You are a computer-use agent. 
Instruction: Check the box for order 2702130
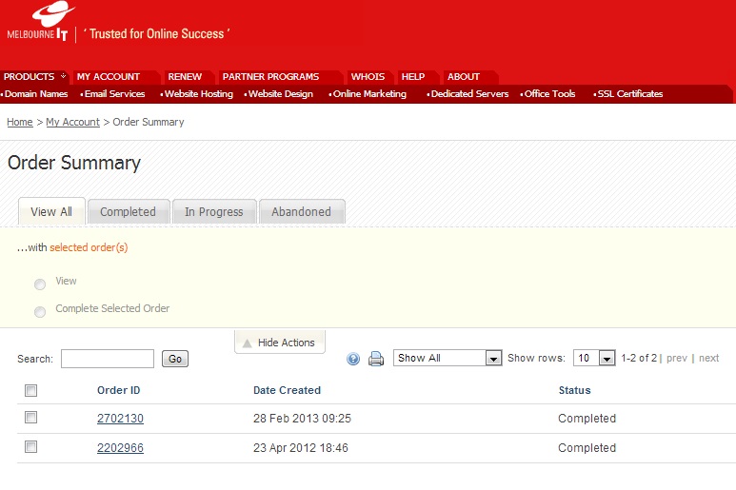point(31,418)
